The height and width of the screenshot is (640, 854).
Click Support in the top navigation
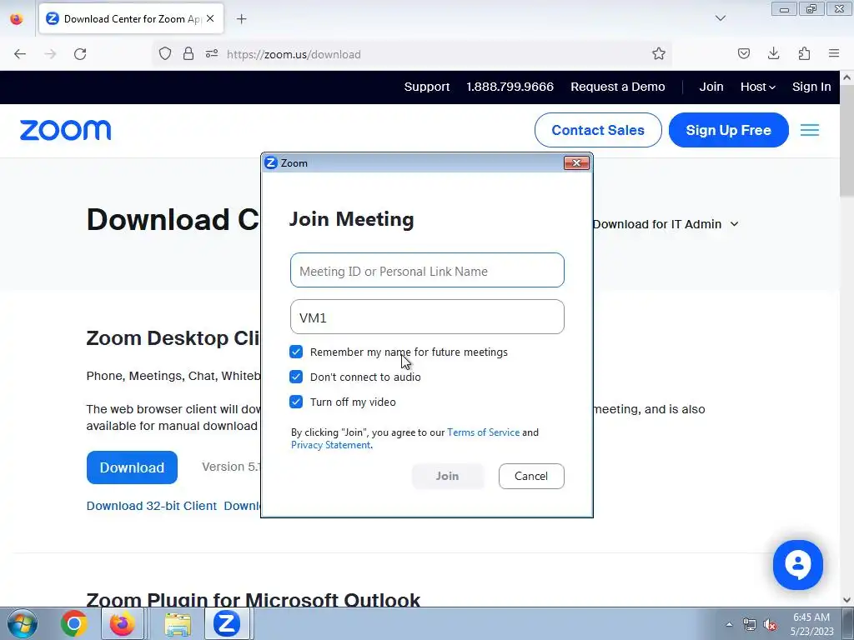point(427,87)
